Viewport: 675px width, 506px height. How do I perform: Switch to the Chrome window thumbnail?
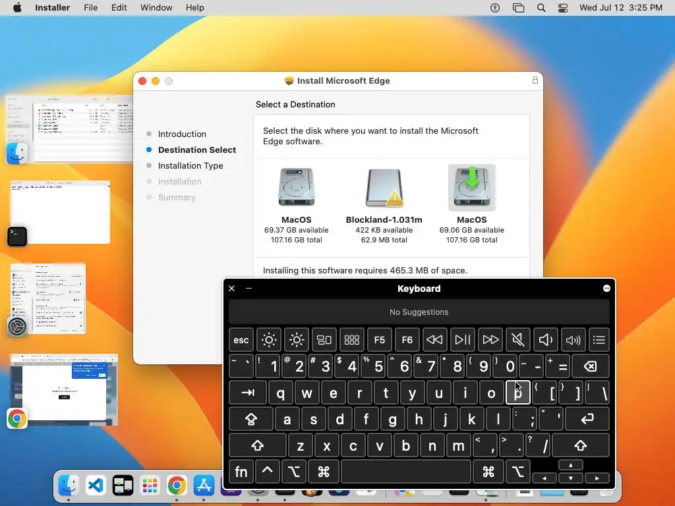tap(63, 390)
